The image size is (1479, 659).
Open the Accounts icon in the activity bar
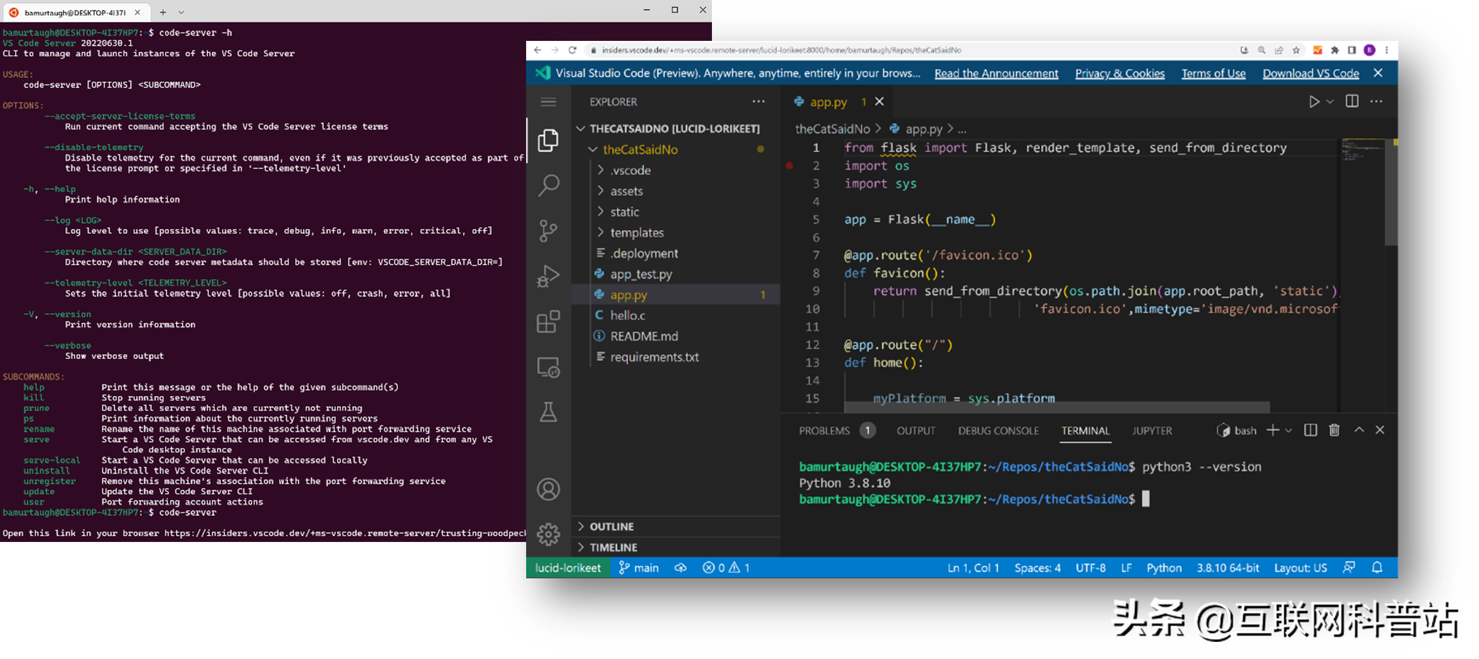tap(548, 490)
